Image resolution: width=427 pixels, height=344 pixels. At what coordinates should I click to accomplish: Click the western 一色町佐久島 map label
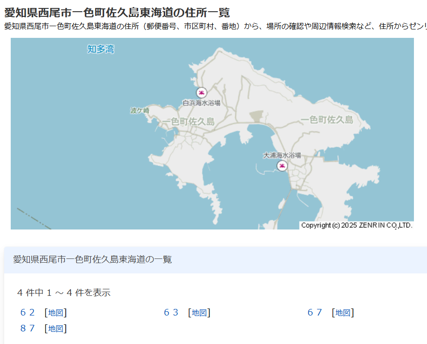point(189,122)
